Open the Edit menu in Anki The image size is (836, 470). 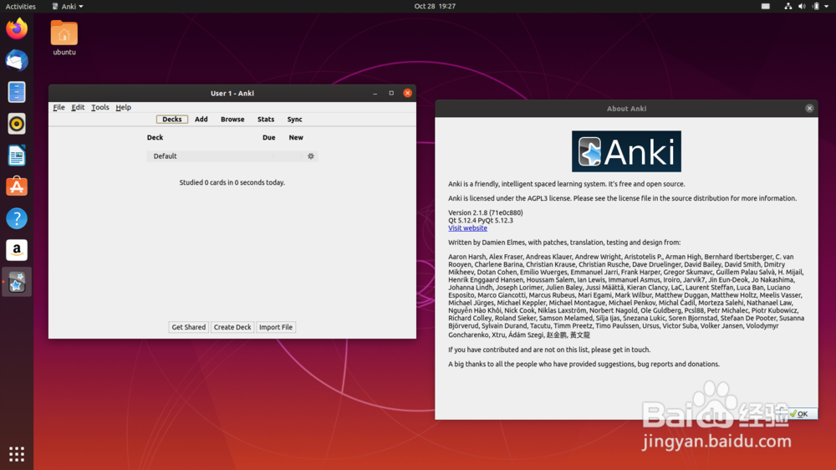[78, 107]
